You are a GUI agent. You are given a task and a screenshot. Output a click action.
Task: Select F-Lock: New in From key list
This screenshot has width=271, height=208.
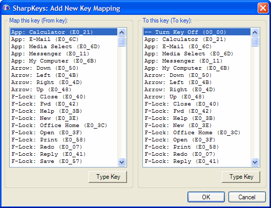64,118
